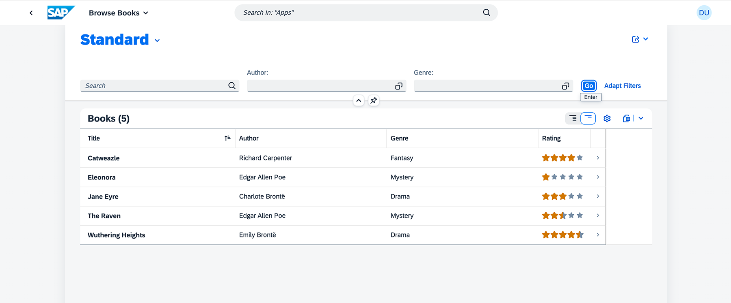Select the Eleonora title cell

tap(102, 177)
